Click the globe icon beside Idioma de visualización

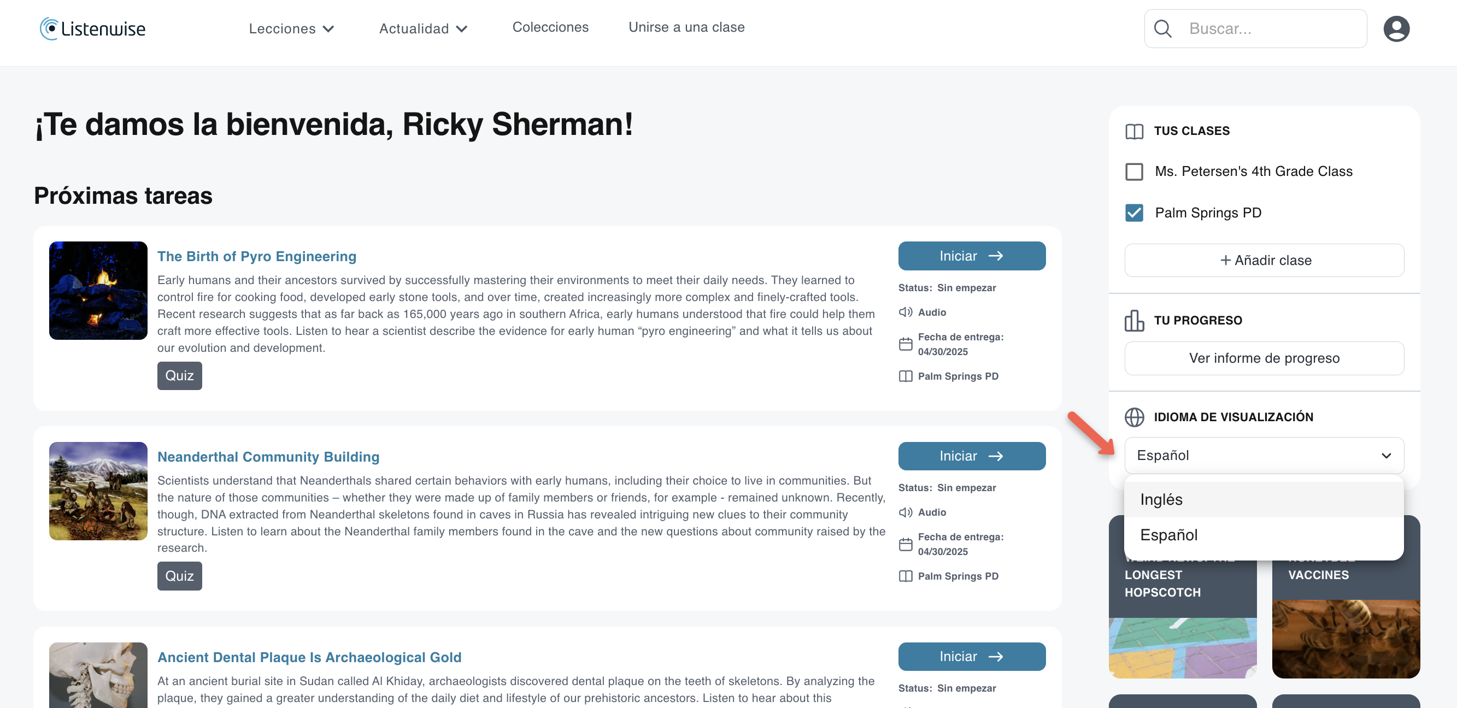[1134, 417]
